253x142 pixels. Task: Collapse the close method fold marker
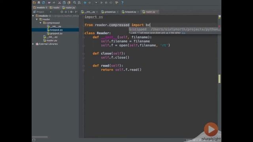(x=83, y=54)
